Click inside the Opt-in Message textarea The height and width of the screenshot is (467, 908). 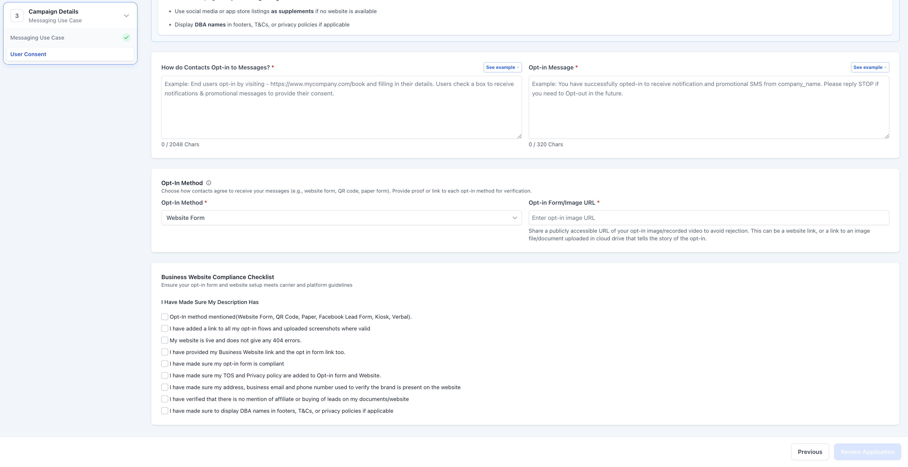[708, 106]
